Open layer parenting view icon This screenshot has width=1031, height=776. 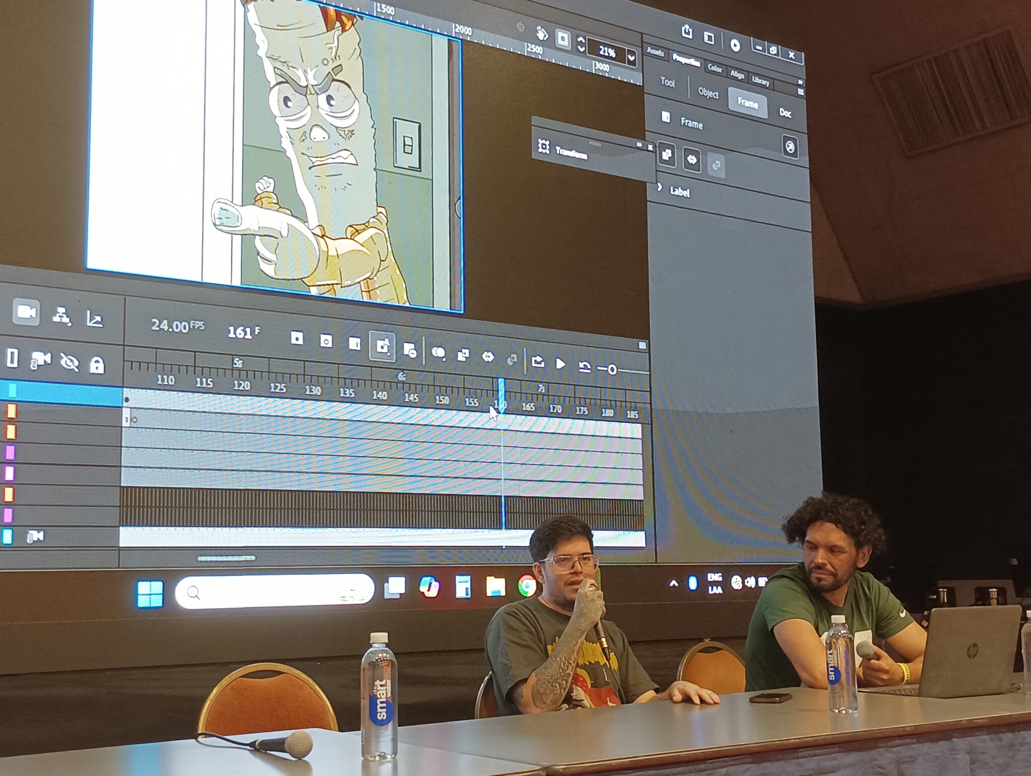click(x=61, y=316)
